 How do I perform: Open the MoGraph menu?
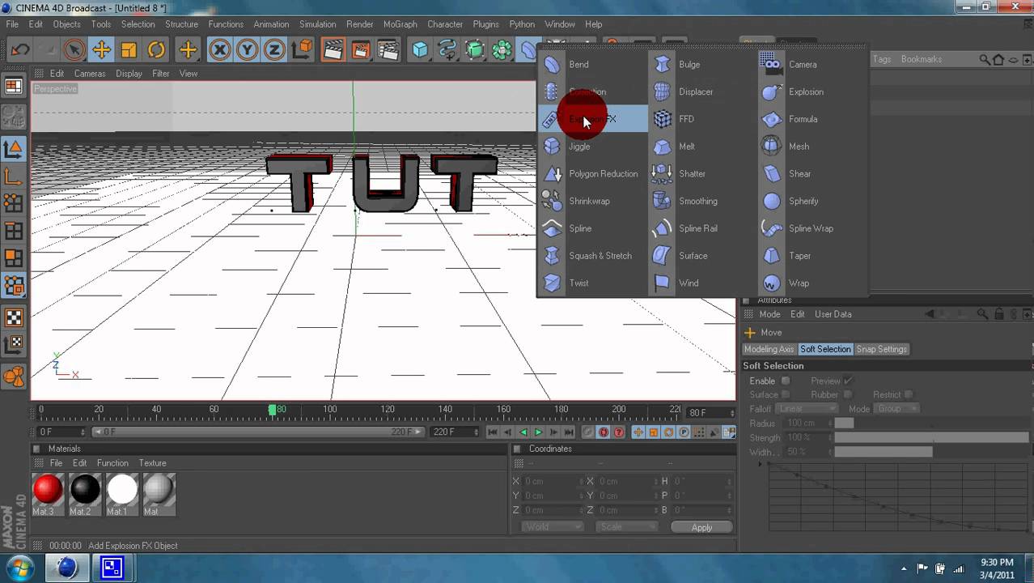[400, 24]
